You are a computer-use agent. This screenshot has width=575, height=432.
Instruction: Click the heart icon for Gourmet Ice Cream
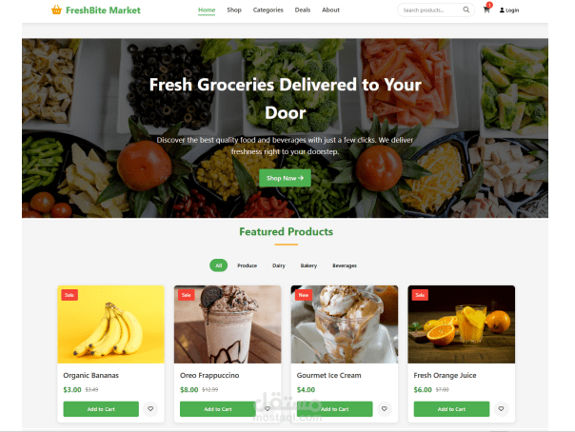click(x=384, y=408)
